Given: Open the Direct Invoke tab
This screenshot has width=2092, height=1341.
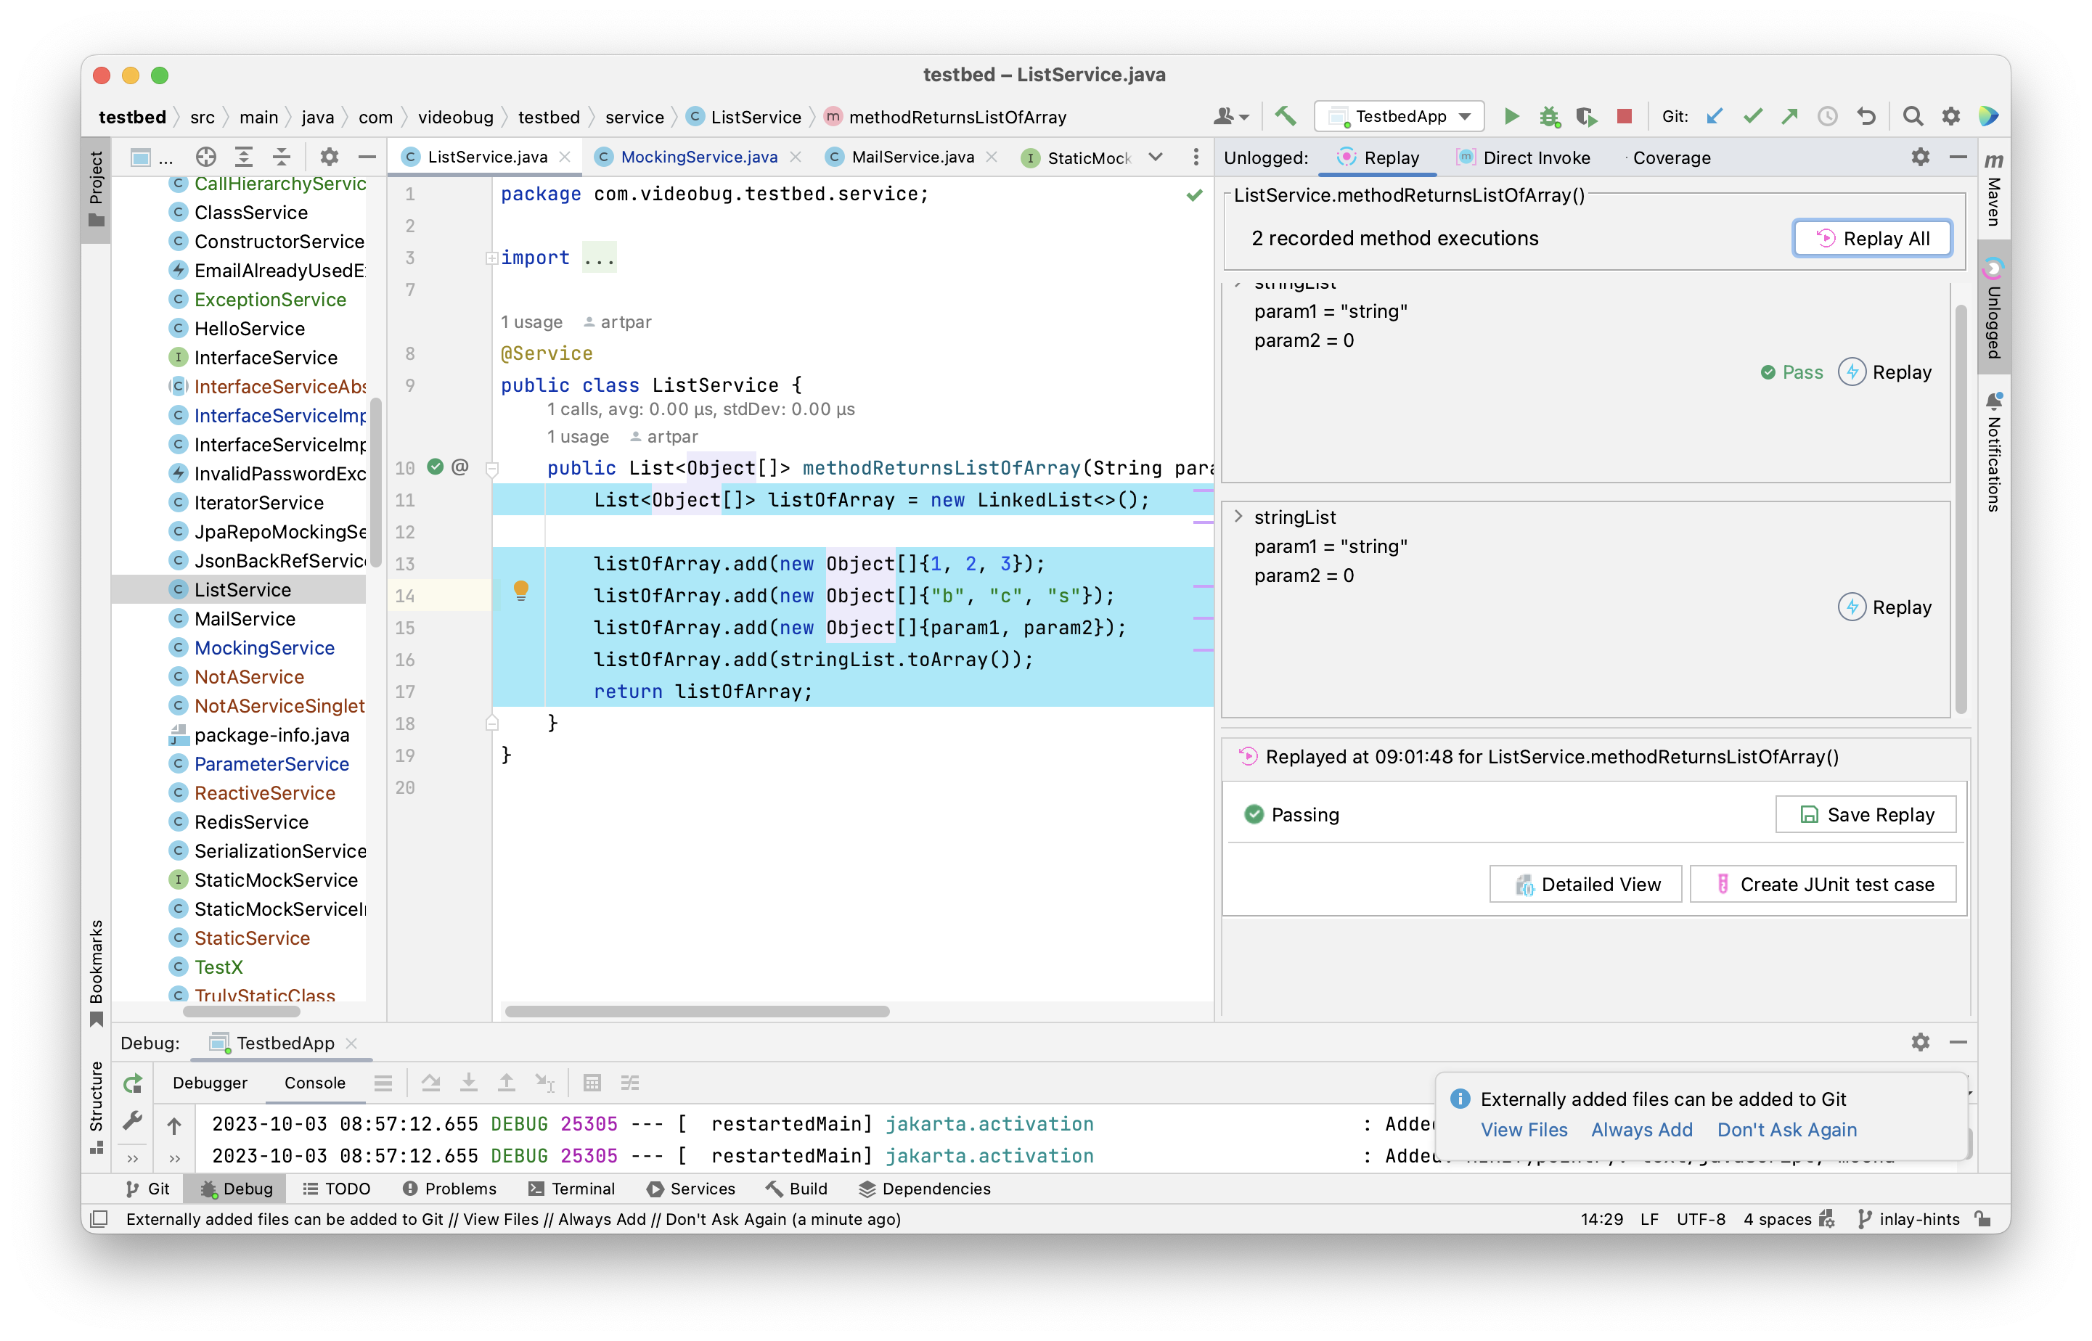Looking at the screenshot, I should [1535, 157].
